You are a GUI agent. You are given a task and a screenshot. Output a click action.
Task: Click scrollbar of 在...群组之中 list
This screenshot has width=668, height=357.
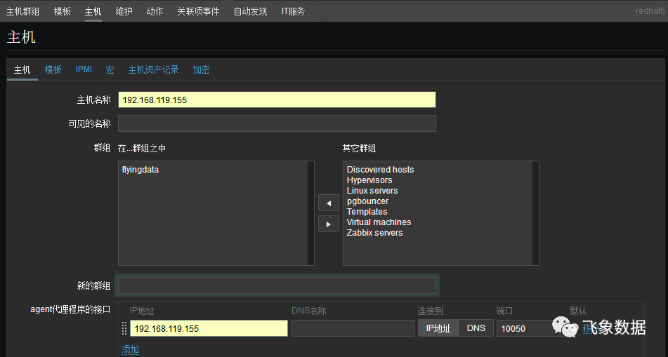(x=310, y=213)
